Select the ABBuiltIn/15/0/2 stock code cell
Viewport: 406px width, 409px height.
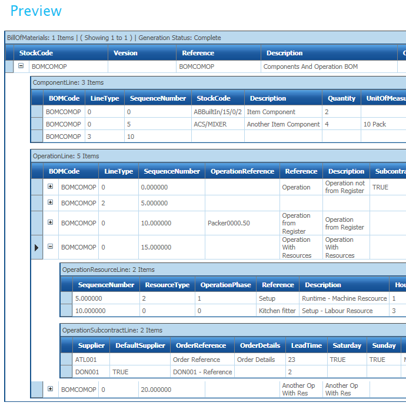pyautogui.click(x=217, y=112)
